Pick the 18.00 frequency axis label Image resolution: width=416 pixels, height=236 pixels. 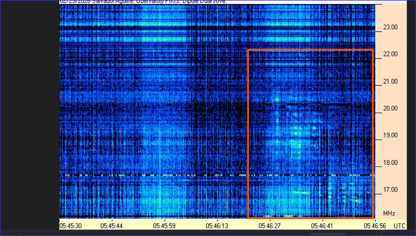[x=391, y=163]
